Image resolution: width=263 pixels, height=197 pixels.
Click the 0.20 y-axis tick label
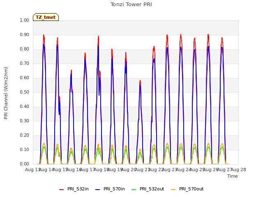(x=25, y=135)
